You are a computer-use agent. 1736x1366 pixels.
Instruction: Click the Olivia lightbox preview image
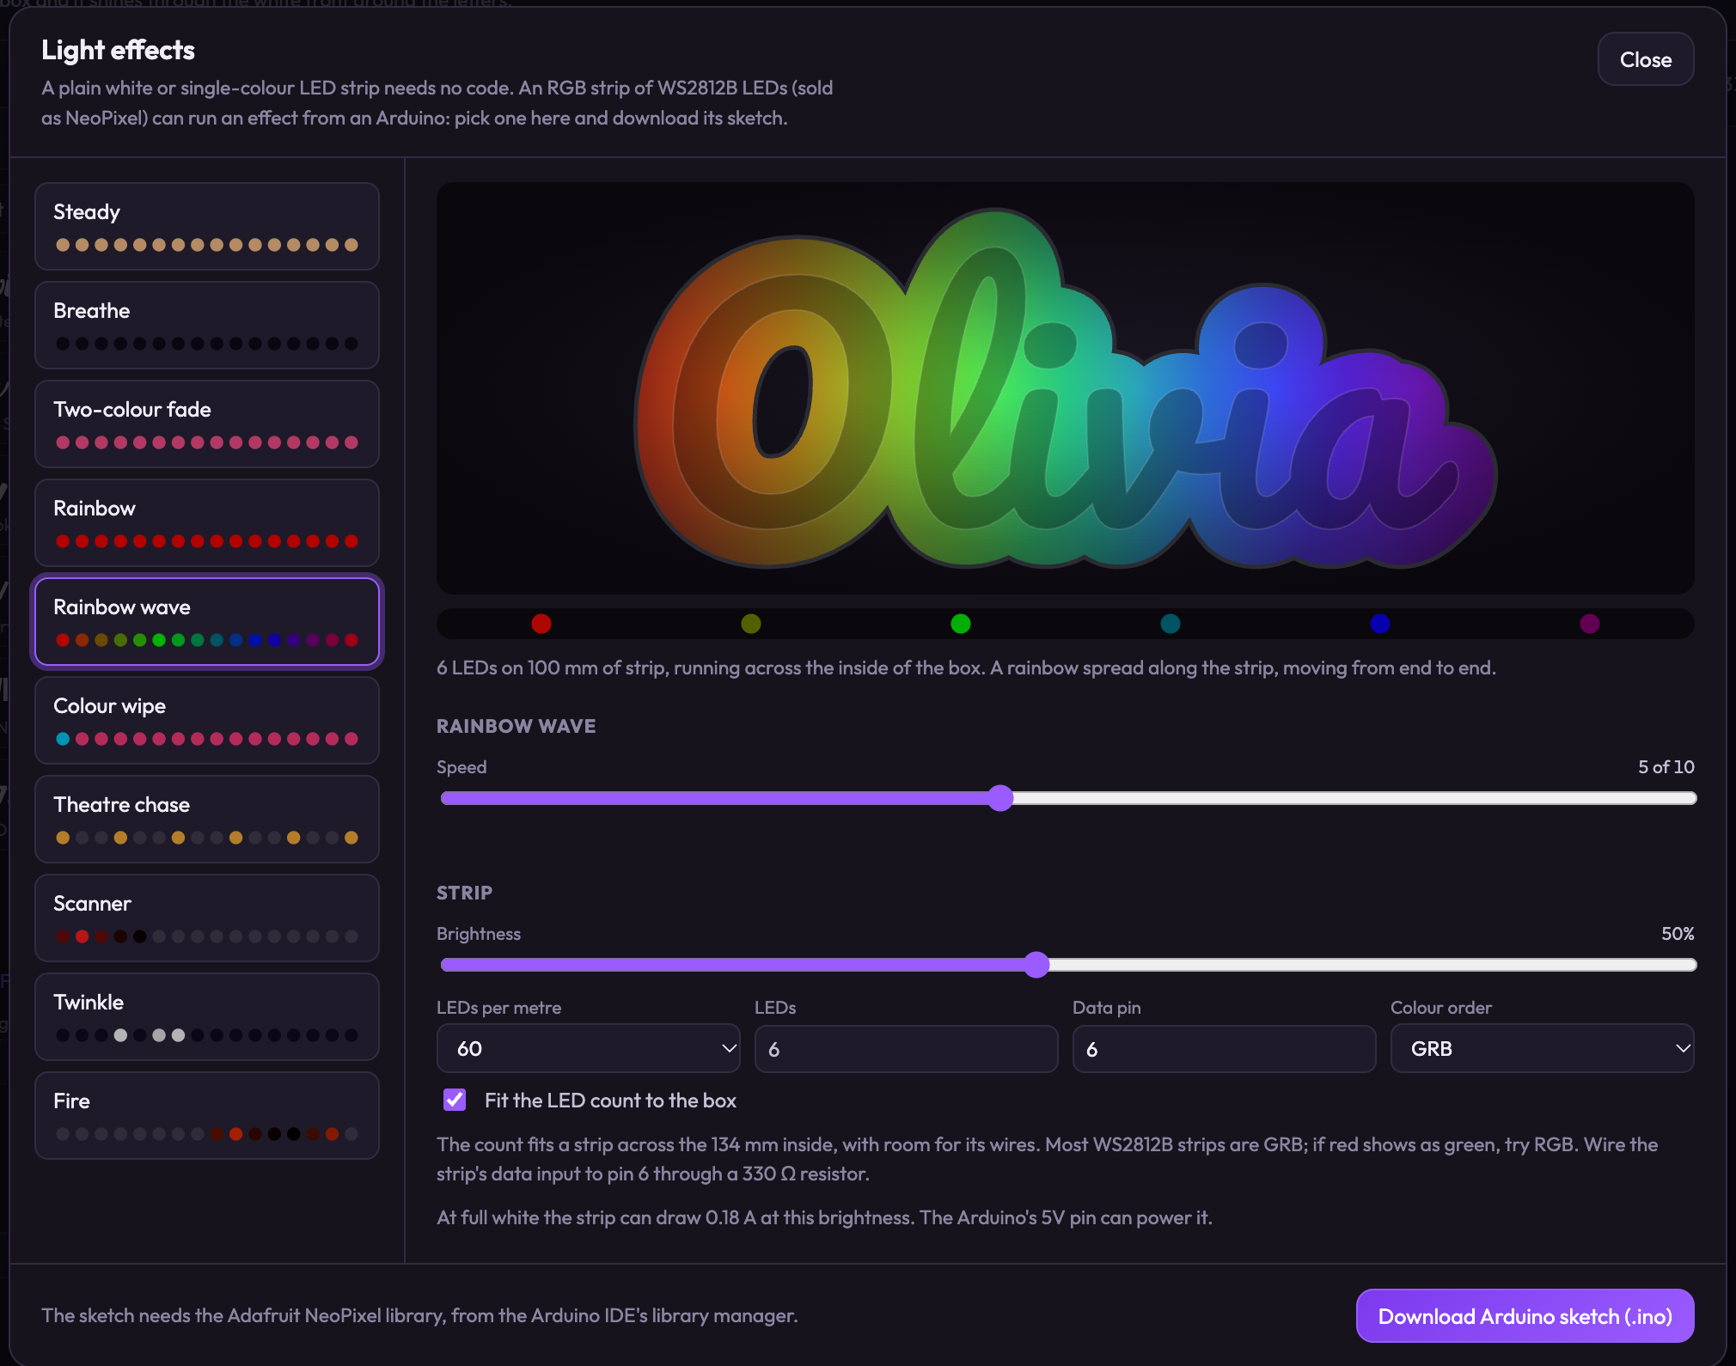pos(1066,387)
